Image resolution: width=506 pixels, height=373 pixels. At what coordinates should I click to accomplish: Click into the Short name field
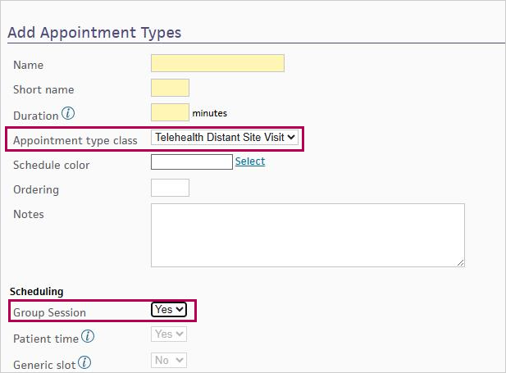[x=170, y=89]
